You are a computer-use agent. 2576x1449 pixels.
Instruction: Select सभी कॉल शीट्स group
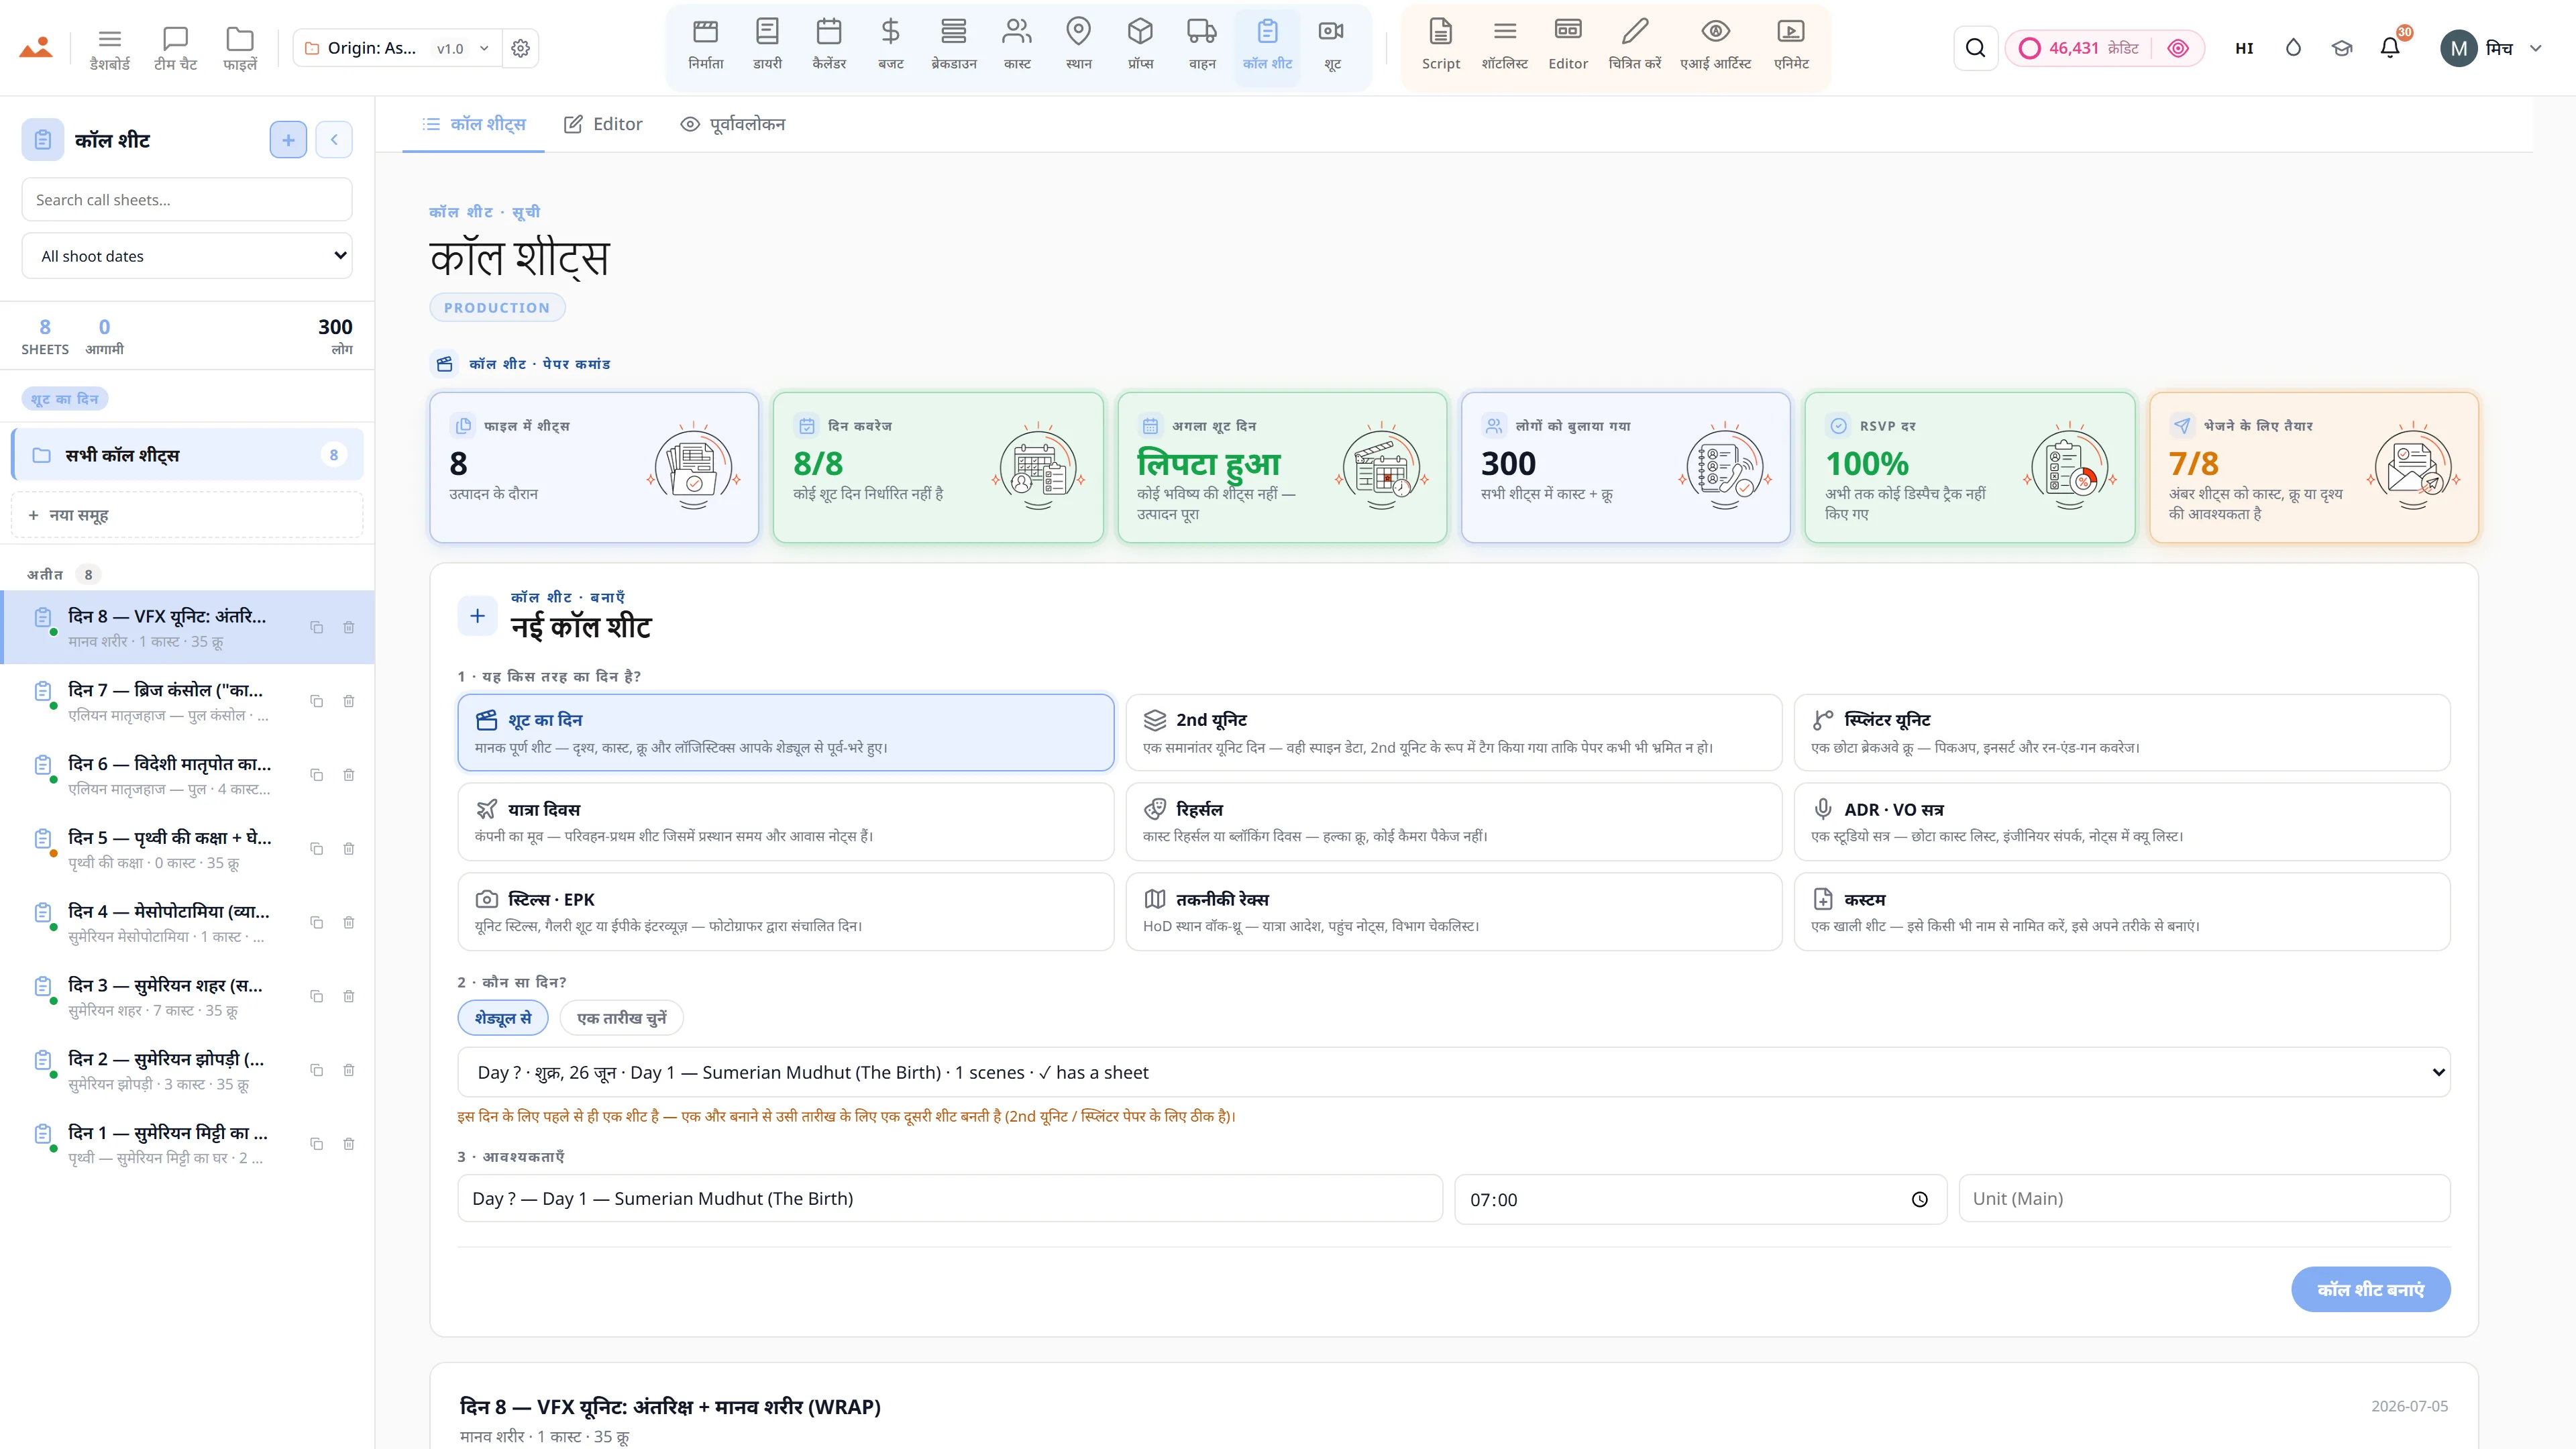pyautogui.click(x=187, y=455)
